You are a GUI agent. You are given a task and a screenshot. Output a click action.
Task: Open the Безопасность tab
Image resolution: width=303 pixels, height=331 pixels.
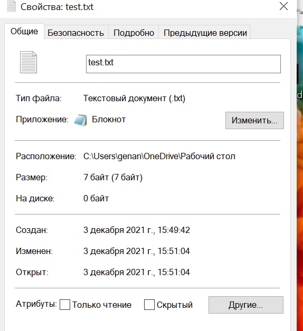[x=75, y=33]
